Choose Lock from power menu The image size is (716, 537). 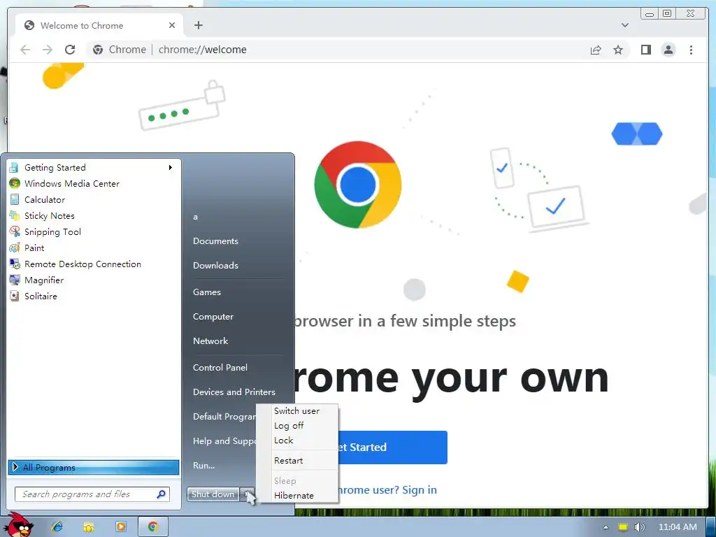click(296, 441)
